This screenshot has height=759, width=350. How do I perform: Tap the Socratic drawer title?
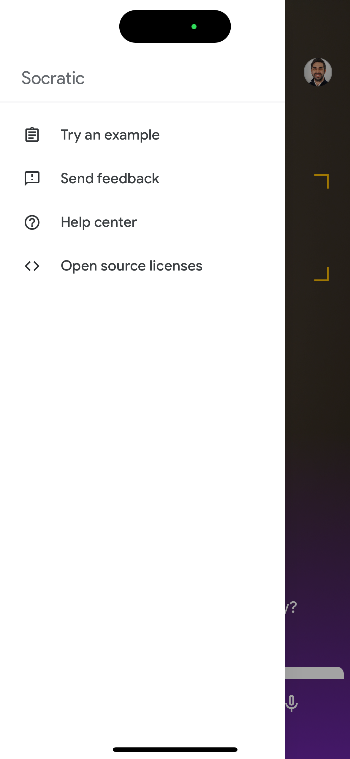tap(53, 78)
